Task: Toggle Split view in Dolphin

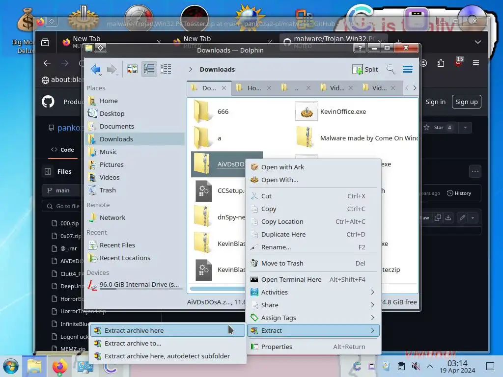Action: coord(365,69)
